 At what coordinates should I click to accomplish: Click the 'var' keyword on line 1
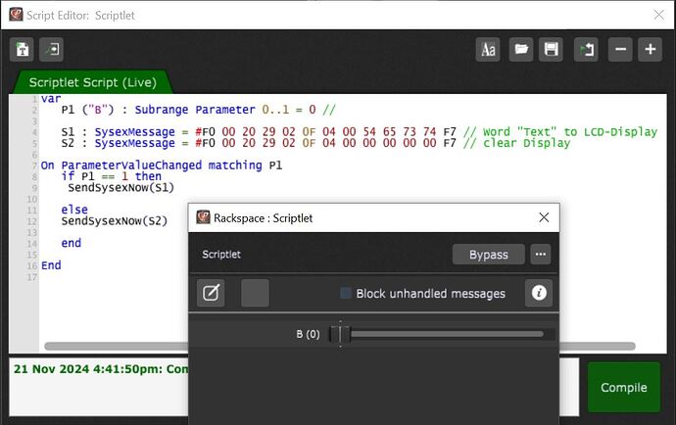point(51,99)
